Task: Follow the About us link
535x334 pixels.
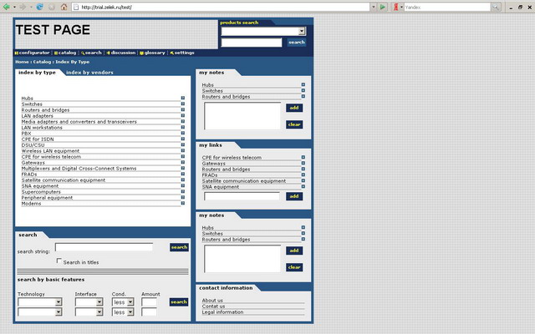Action: [x=212, y=301]
